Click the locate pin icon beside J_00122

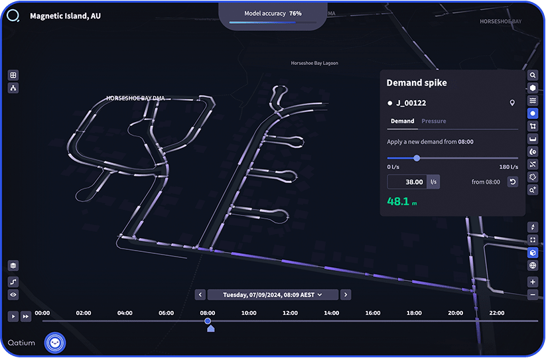[512, 103]
